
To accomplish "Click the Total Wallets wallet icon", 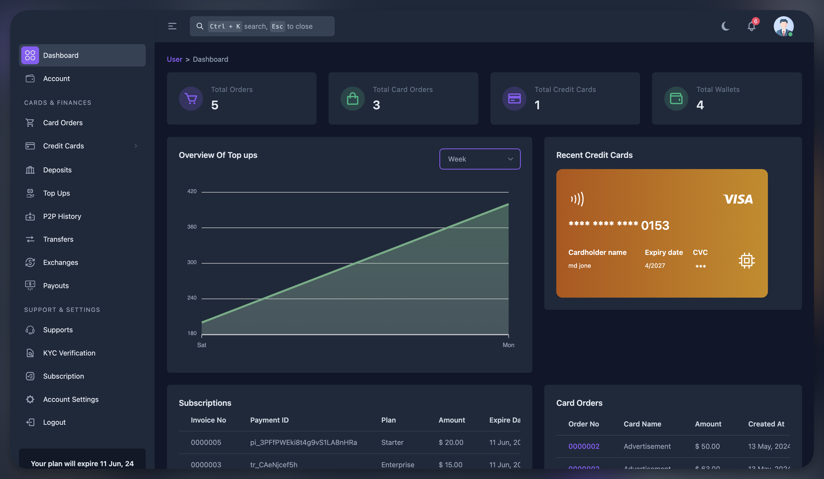I will (676, 99).
